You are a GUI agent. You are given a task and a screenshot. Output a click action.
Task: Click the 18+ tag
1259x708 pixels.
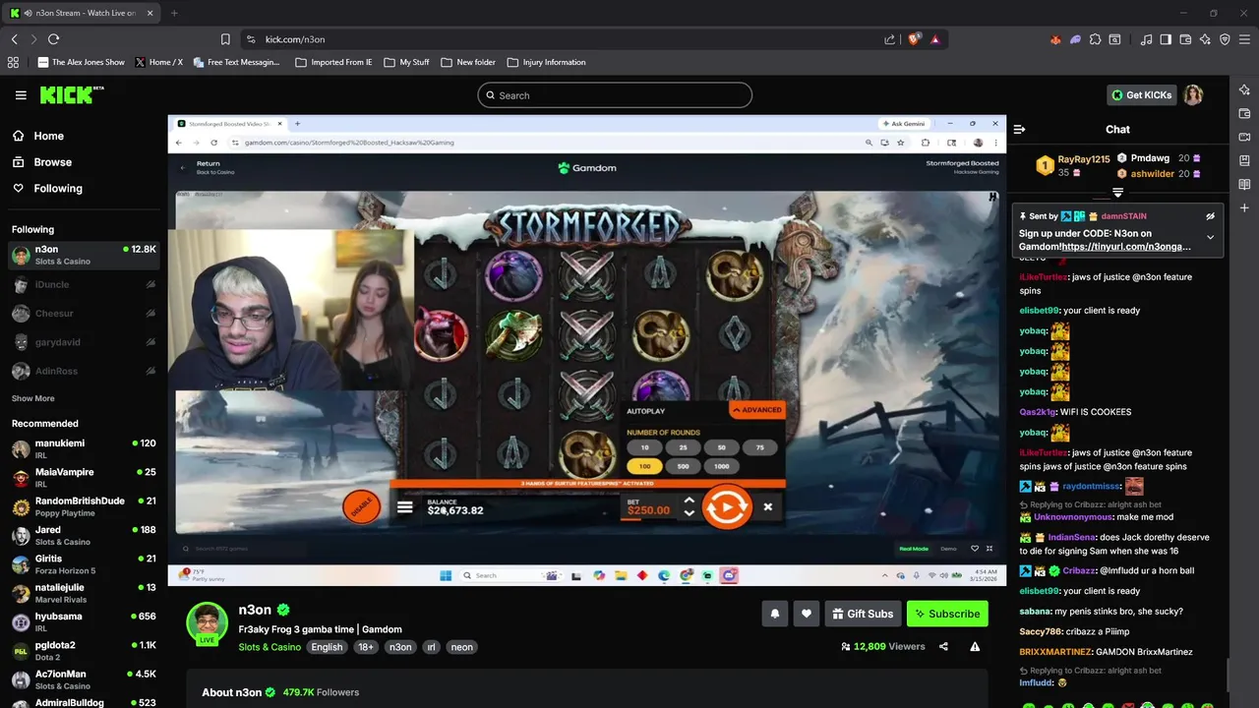tap(366, 647)
